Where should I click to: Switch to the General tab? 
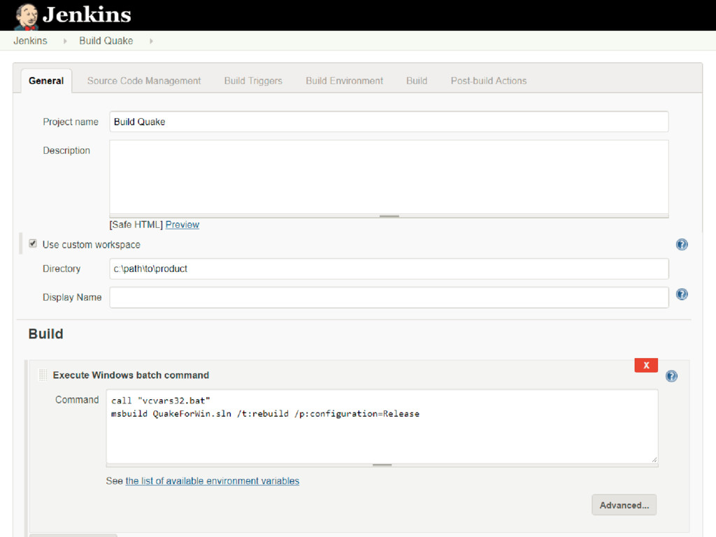pos(46,81)
